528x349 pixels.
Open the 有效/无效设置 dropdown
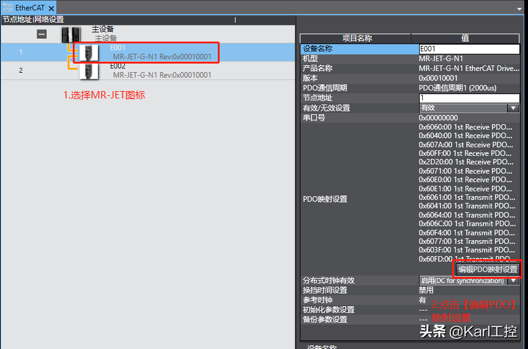tap(513, 108)
